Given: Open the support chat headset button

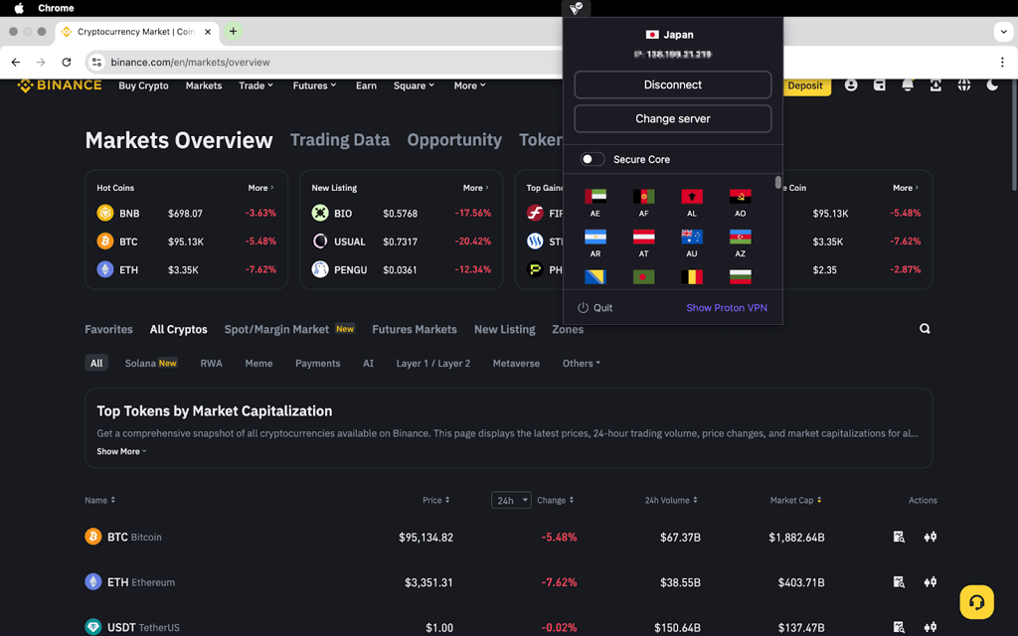Looking at the screenshot, I should 976,602.
